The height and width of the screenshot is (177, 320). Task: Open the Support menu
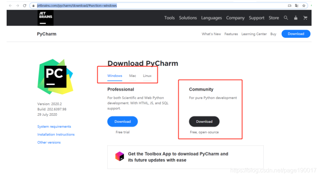click(256, 18)
